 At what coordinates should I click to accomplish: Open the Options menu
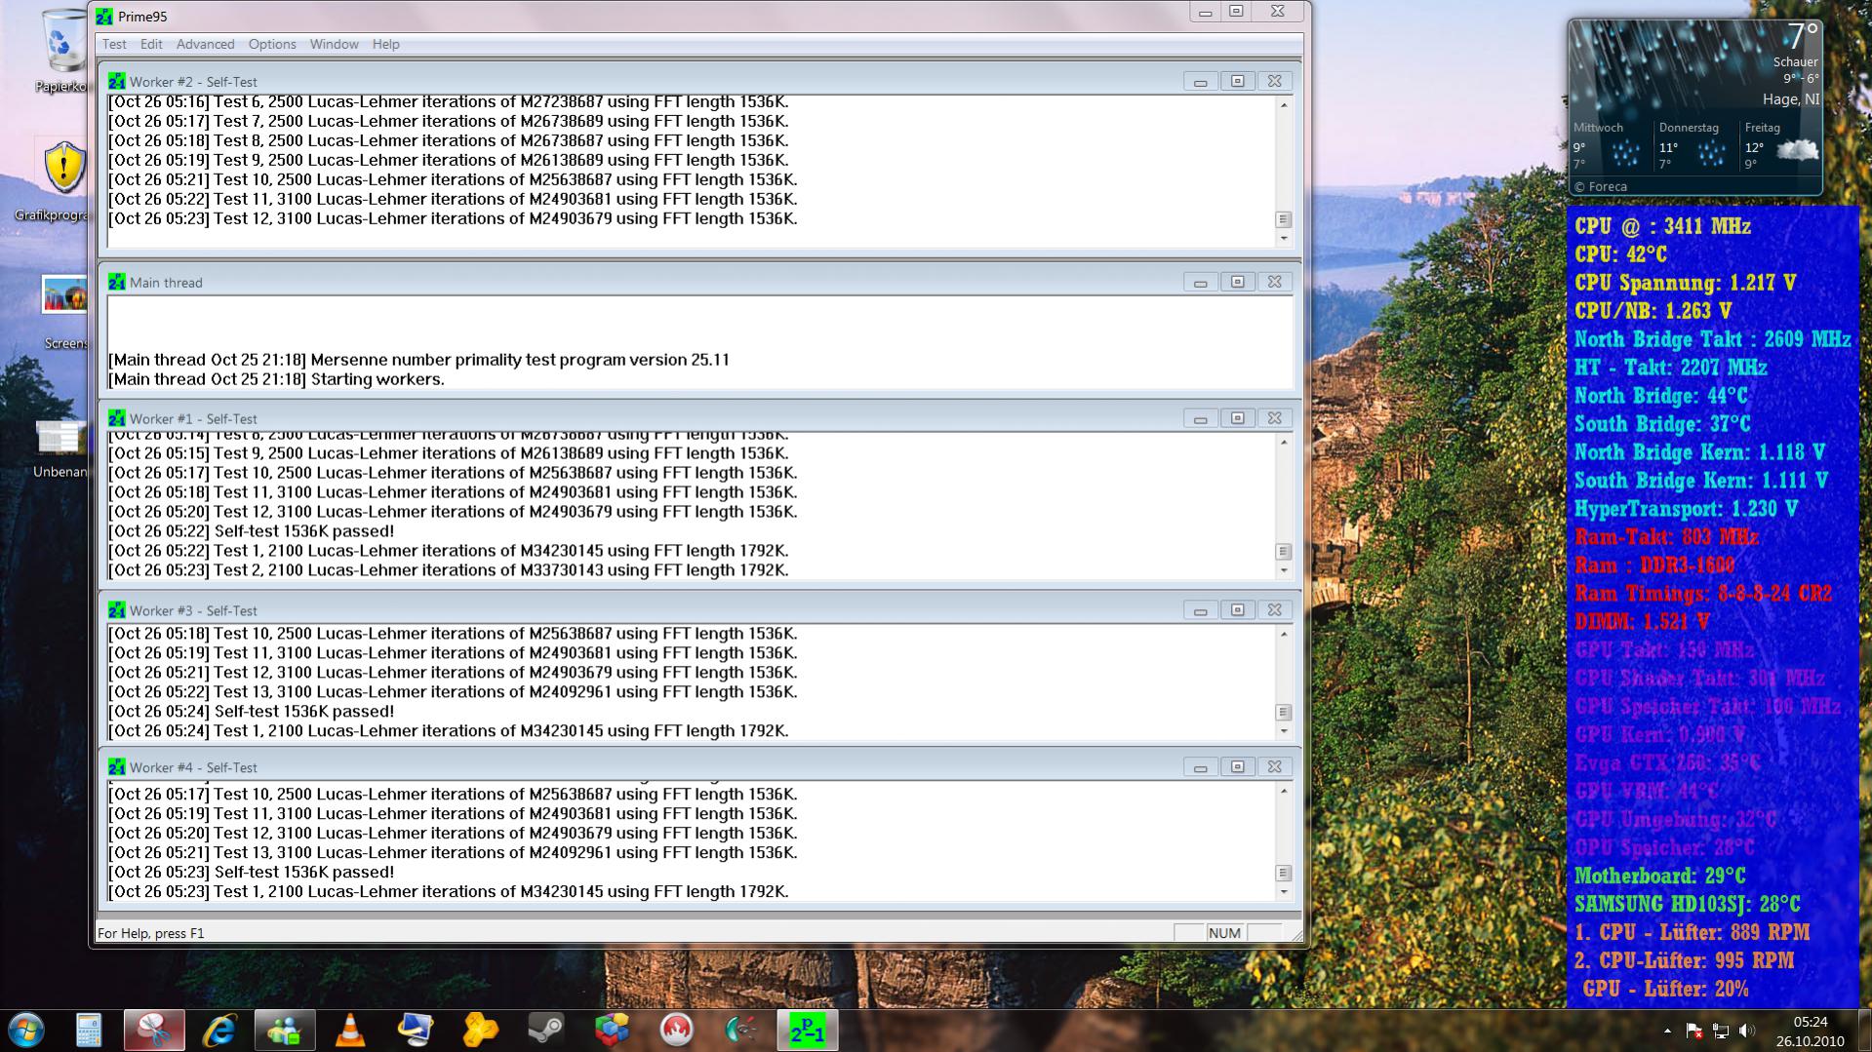tap(272, 44)
